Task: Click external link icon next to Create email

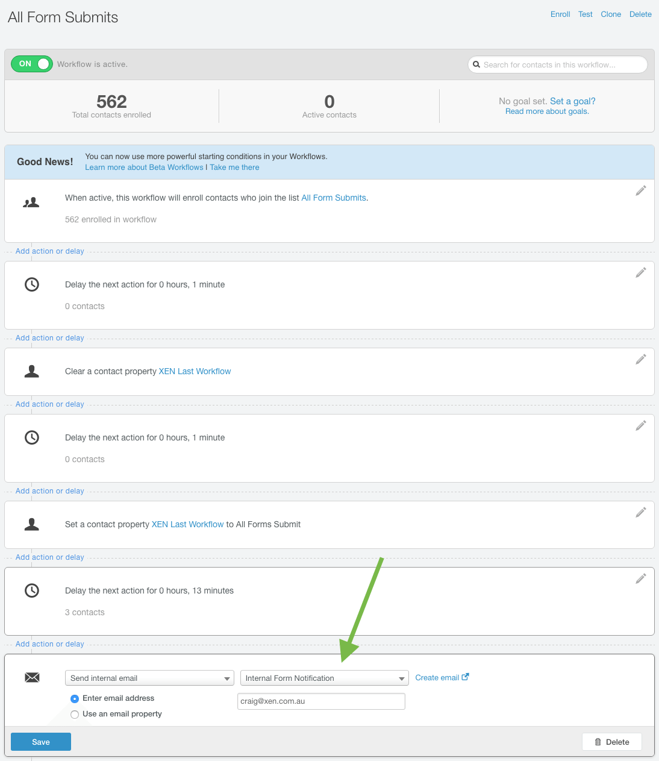Action: click(x=464, y=677)
